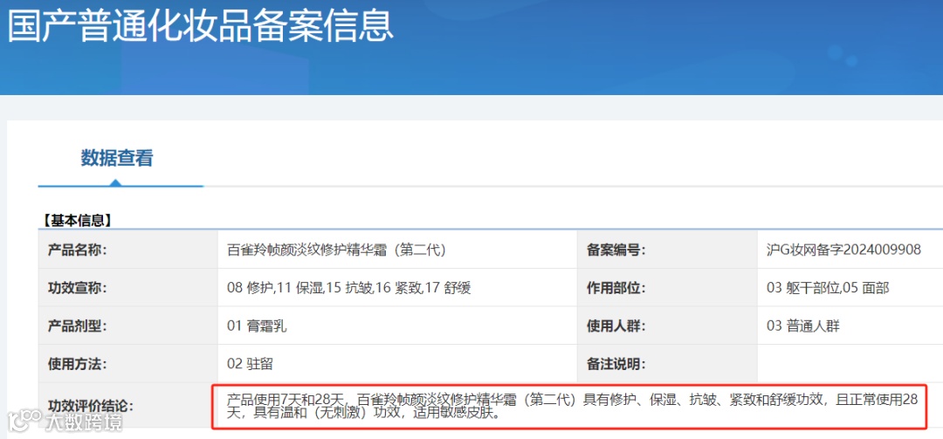943x439 pixels.
Task: Click the 使用方法 label cell
Action: click(x=127, y=364)
